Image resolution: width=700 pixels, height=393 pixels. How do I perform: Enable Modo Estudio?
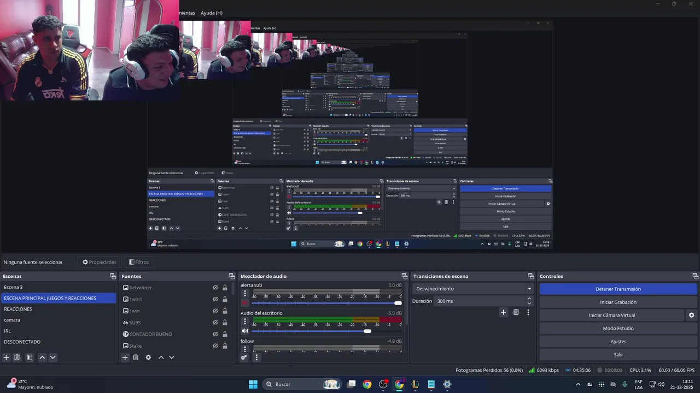coord(618,328)
